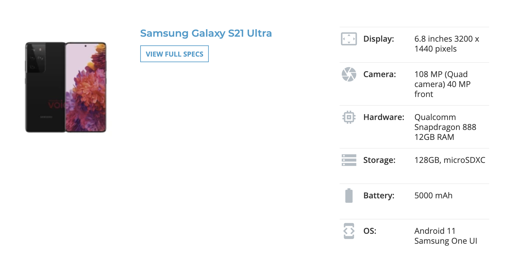Click the 108 MP Quad camera text
The width and height of the screenshot is (516, 263).
click(442, 84)
